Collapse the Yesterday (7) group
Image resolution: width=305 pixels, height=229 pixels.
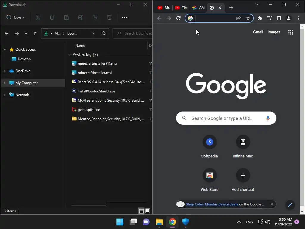(70, 55)
